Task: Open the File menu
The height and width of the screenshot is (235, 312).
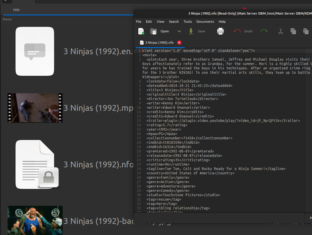Action: 139,22
